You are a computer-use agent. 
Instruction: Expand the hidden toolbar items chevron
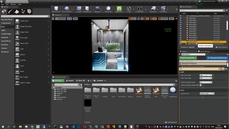coord(176,9)
